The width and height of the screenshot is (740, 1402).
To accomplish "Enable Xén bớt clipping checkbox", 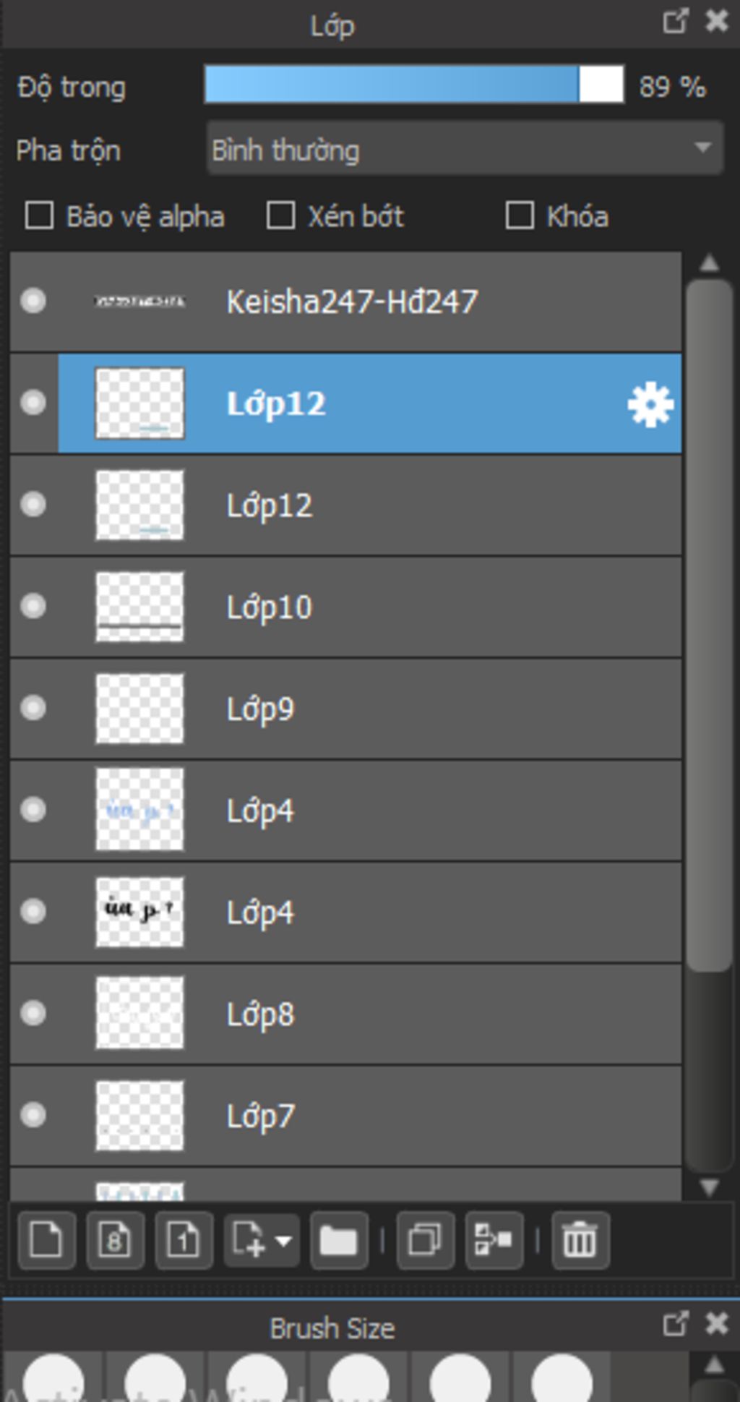I will 280,215.
